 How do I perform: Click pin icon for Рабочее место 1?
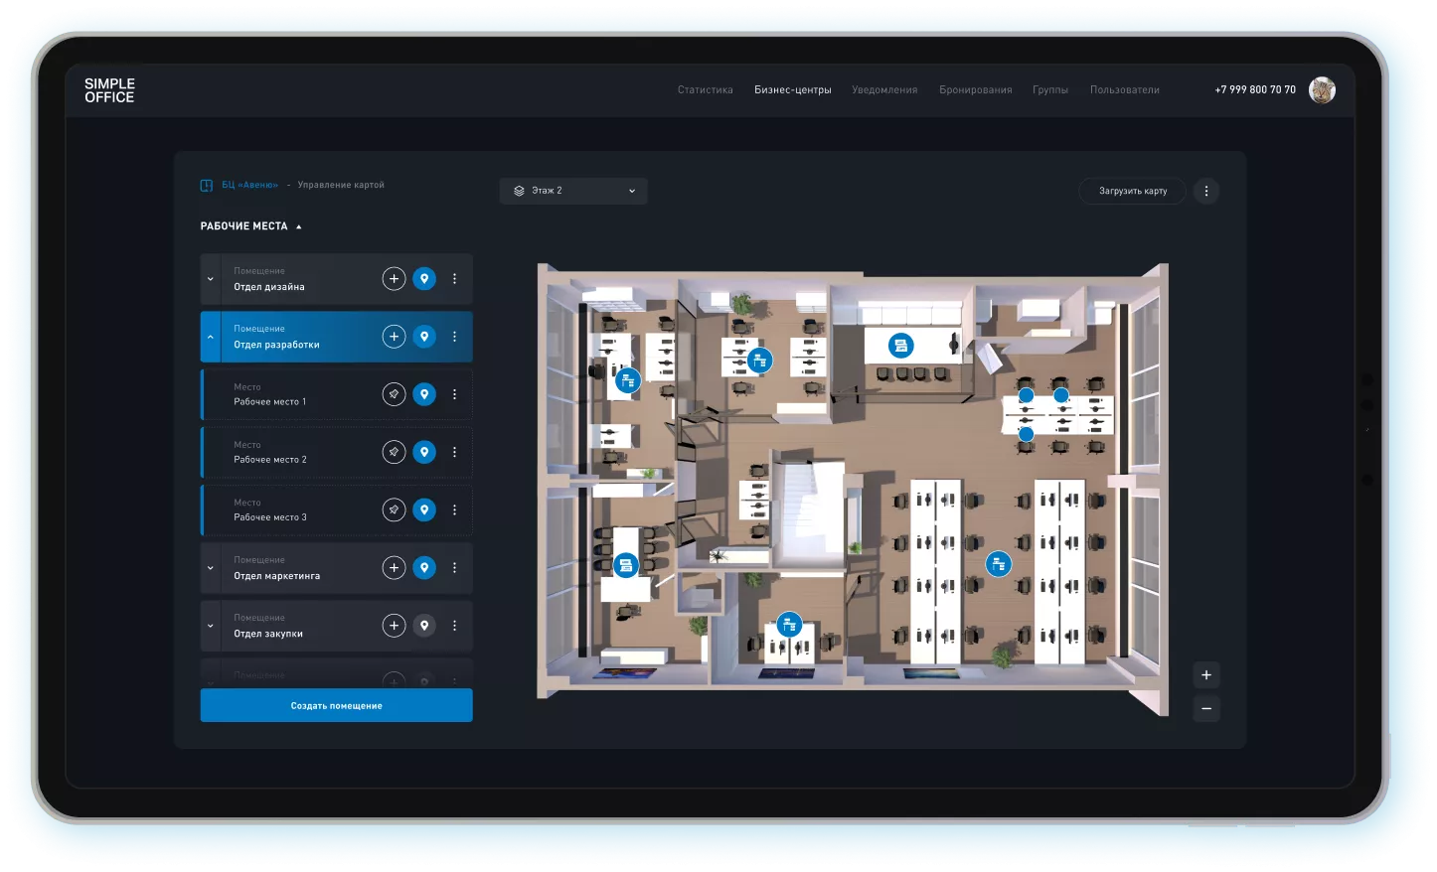pos(394,394)
